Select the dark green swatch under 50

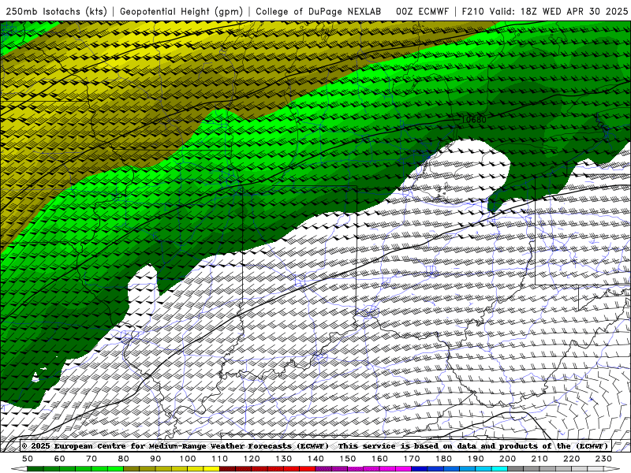(35, 469)
